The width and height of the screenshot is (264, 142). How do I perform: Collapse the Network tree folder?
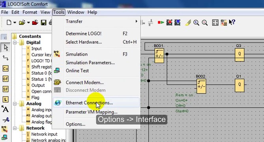click(15, 128)
